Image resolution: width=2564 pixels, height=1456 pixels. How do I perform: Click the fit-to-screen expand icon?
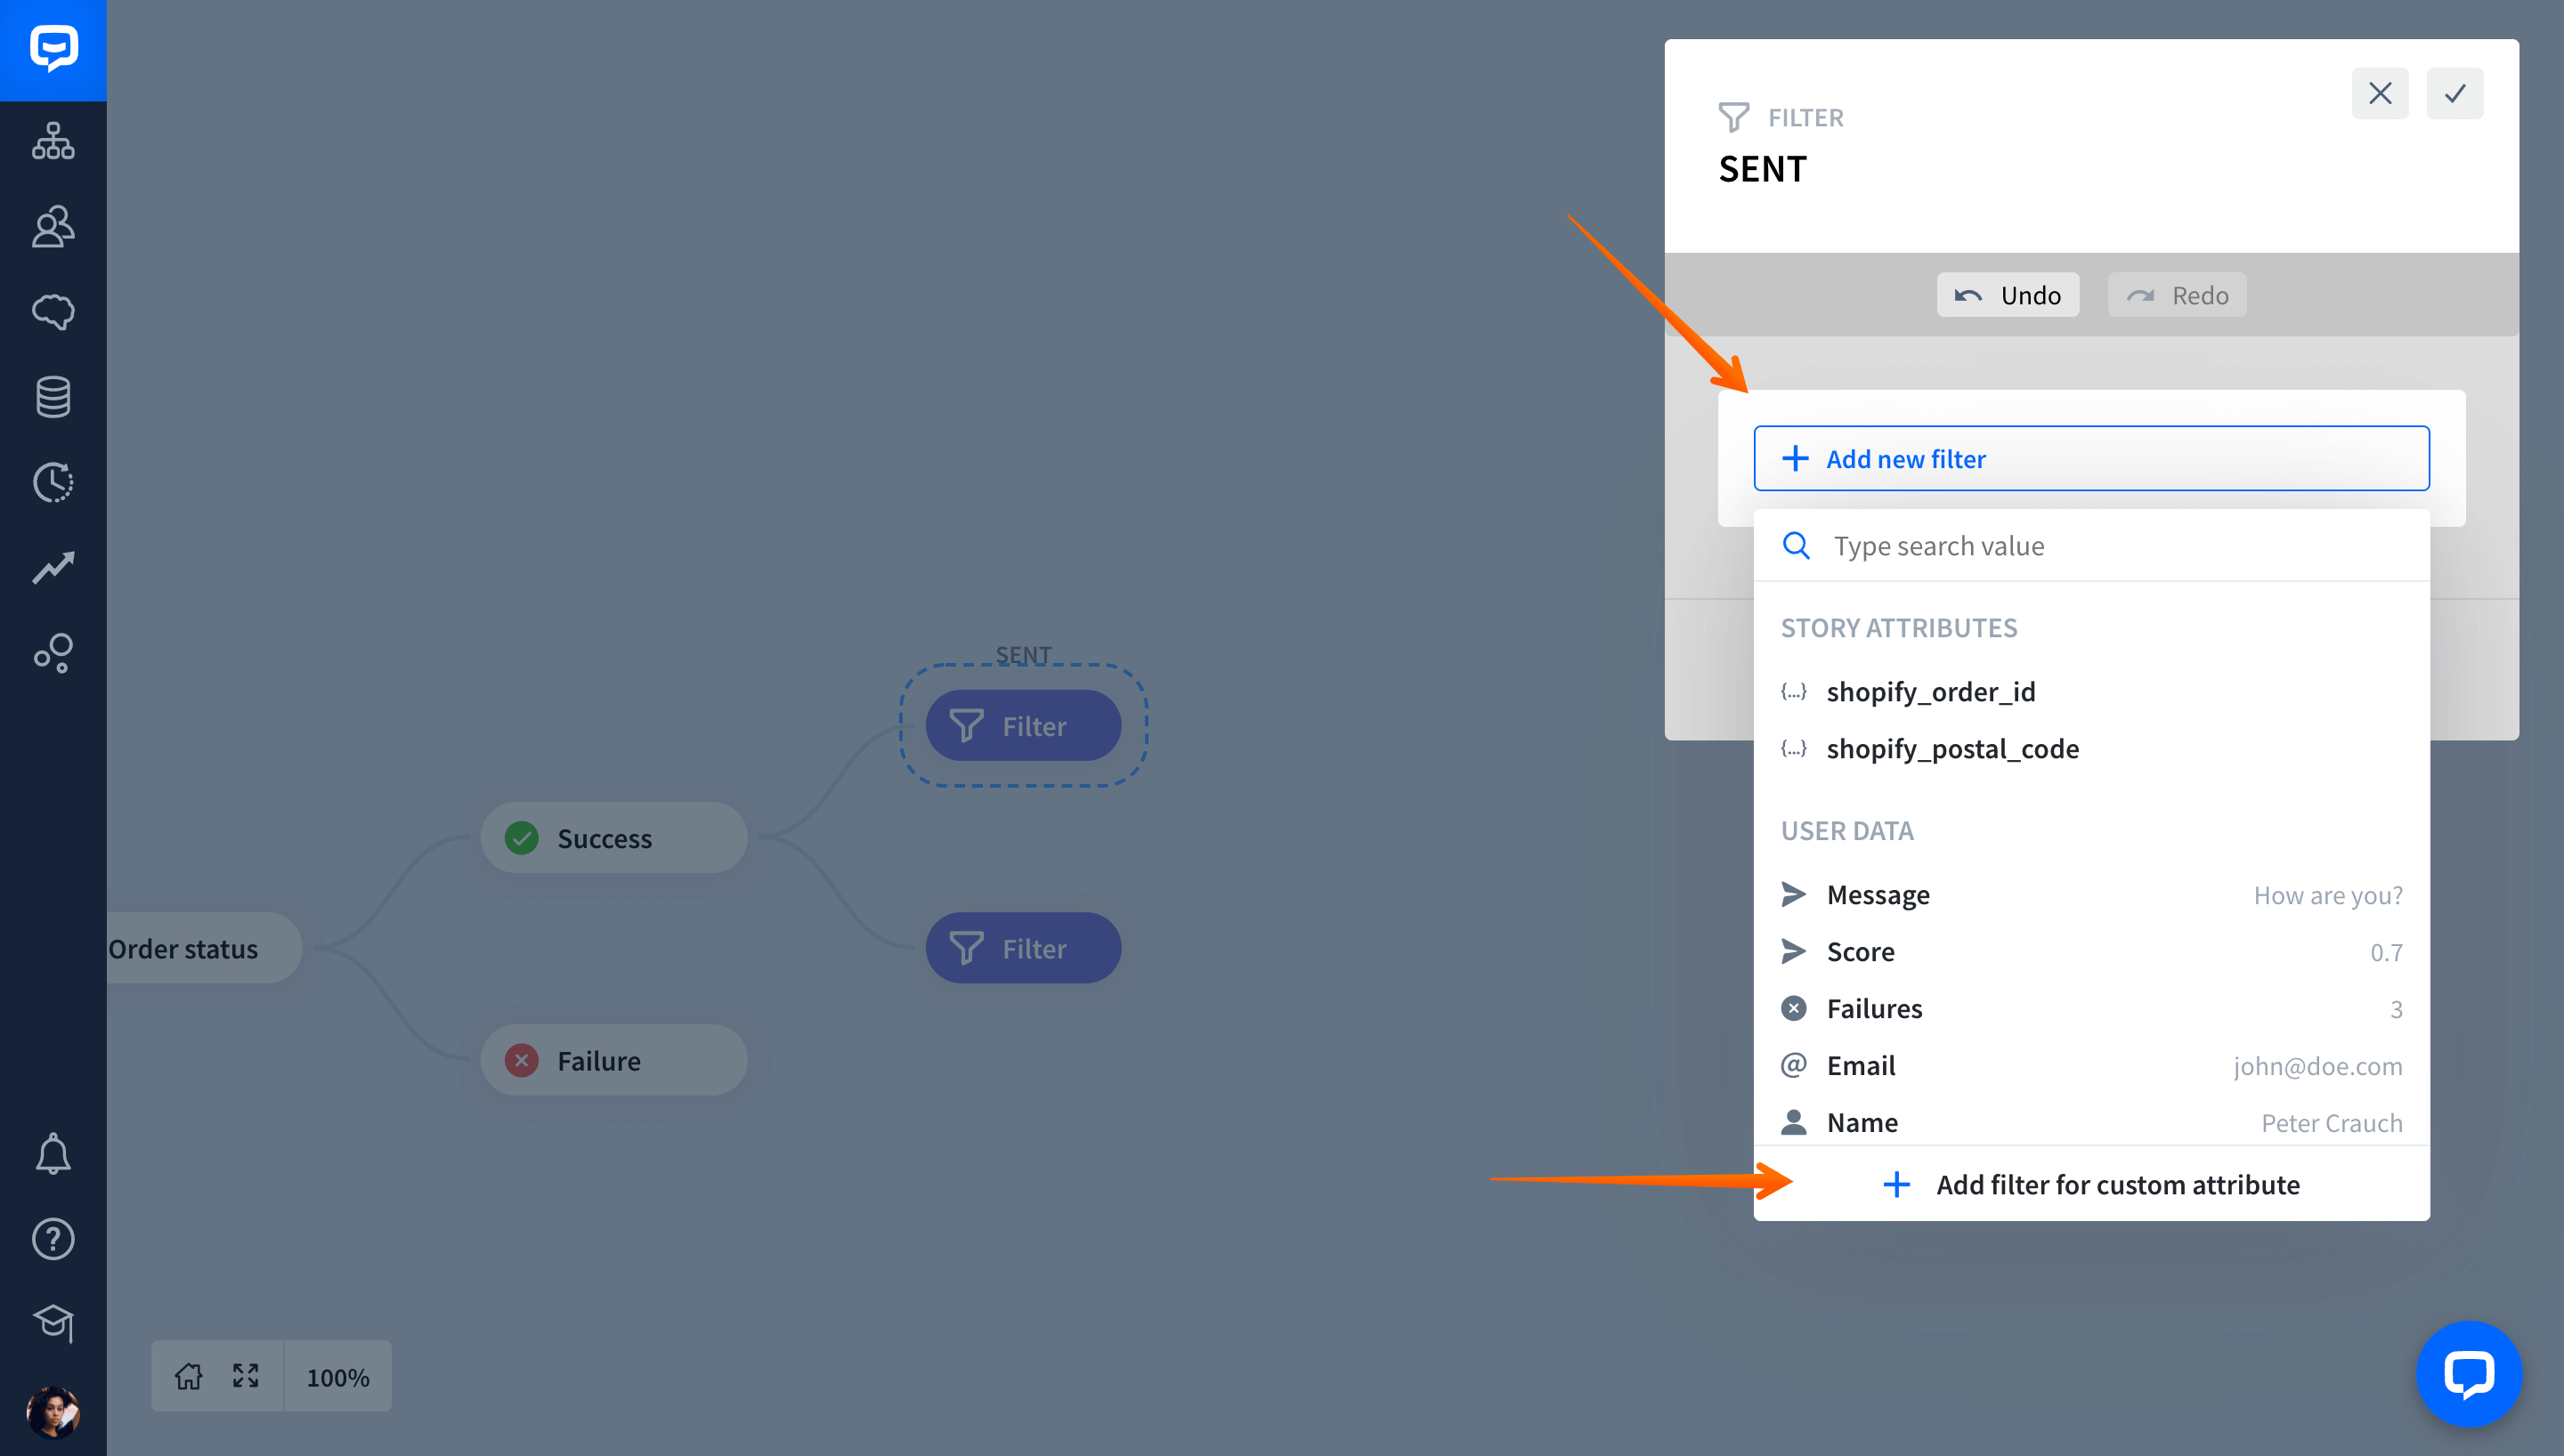click(246, 1376)
